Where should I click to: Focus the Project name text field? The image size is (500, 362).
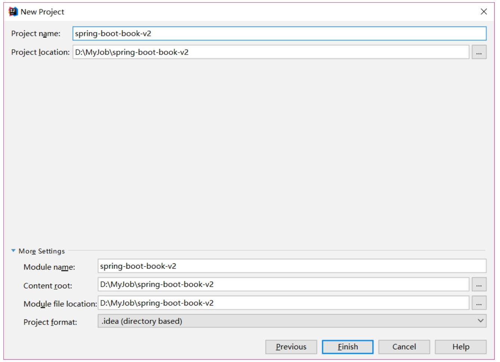click(x=279, y=34)
